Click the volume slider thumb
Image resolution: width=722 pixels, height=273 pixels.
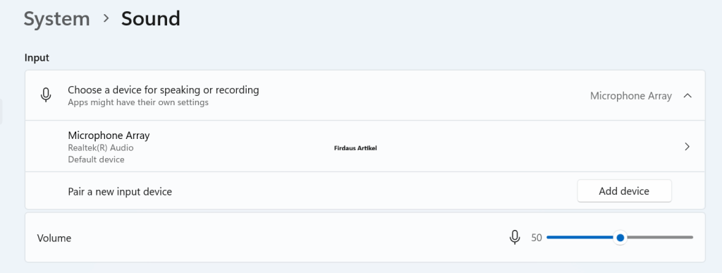click(620, 238)
